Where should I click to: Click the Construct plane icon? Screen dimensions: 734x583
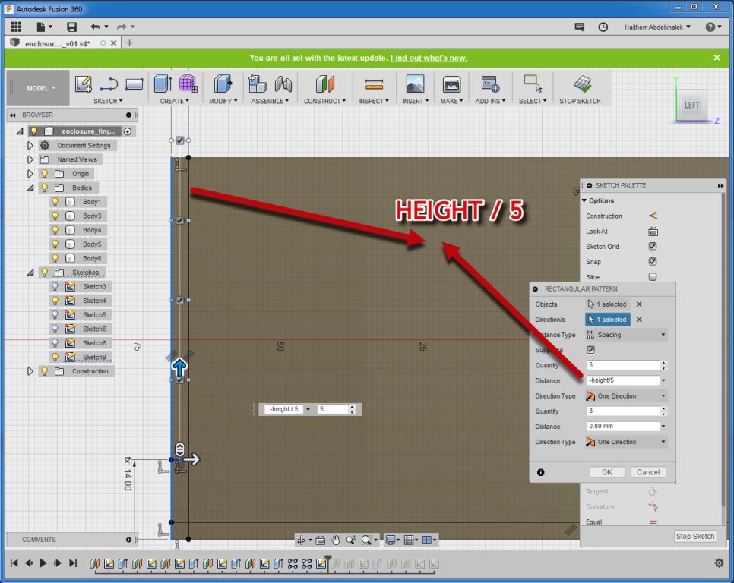click(325, 84)
